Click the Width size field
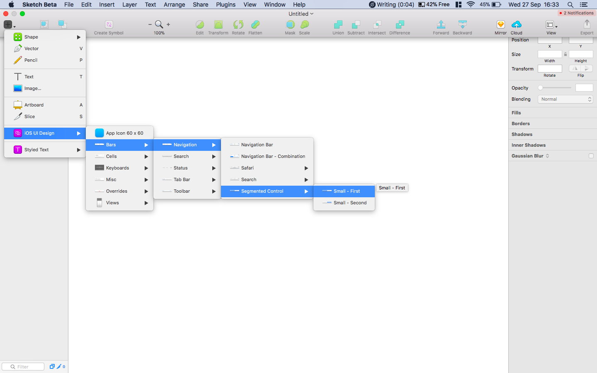 point(550,54)
